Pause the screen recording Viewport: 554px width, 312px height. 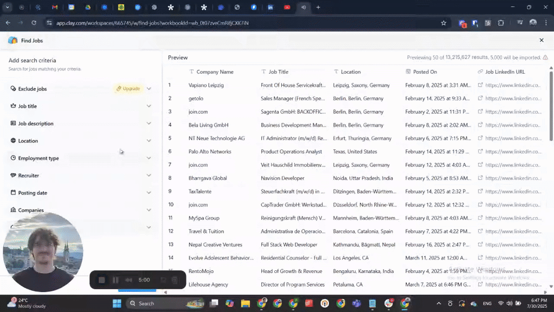(115, 280)
